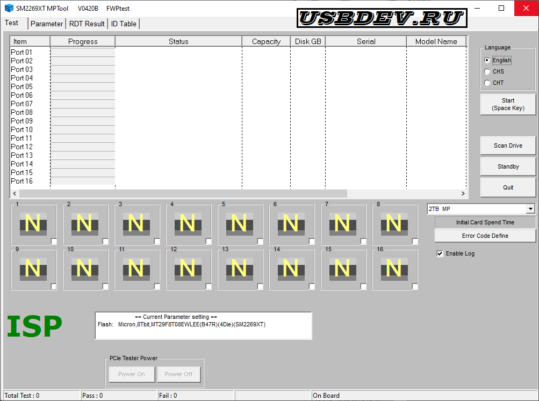Click the Quit button

[508, 187]
